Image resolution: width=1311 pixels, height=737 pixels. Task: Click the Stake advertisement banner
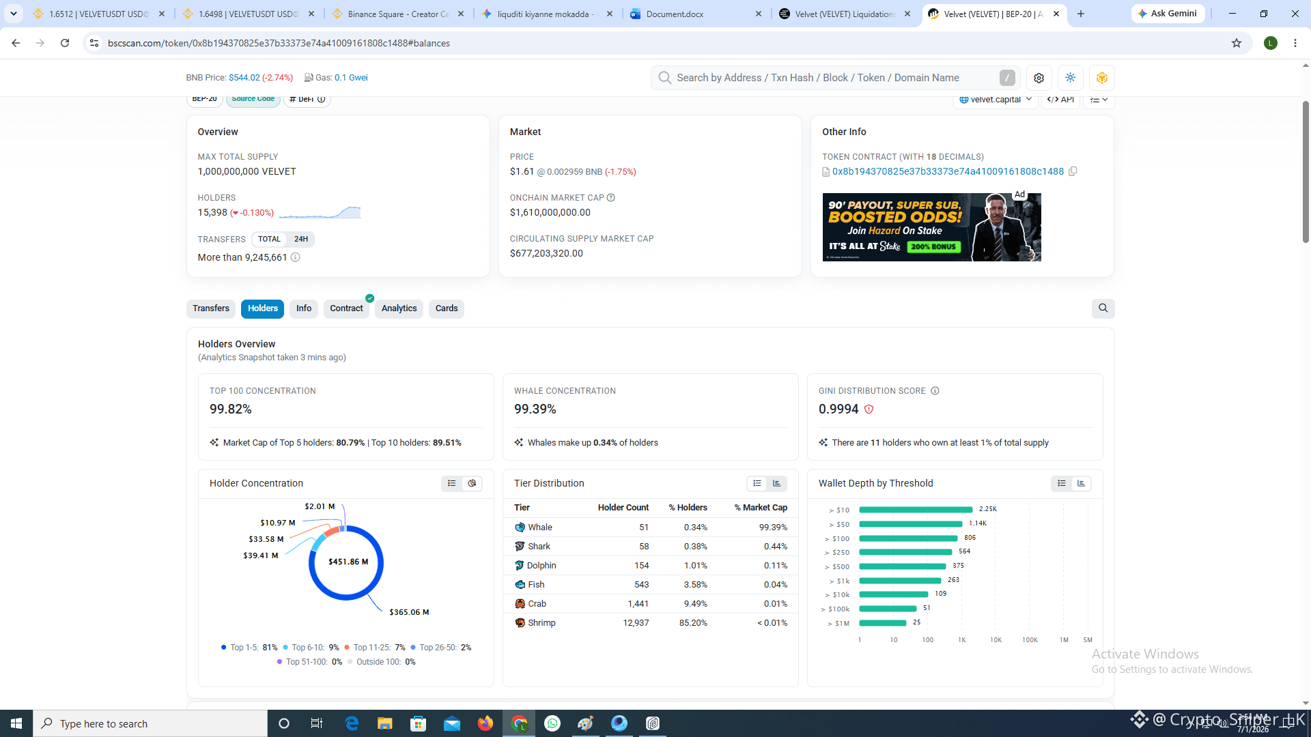click(932, 227)
